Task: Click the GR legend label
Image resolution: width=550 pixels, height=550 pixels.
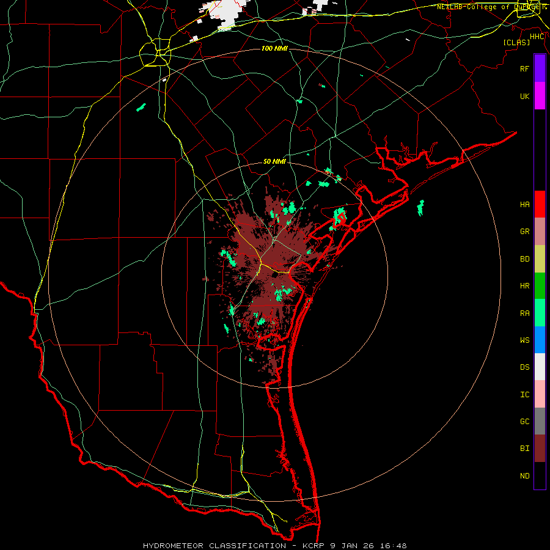Action: coord(524,232)
